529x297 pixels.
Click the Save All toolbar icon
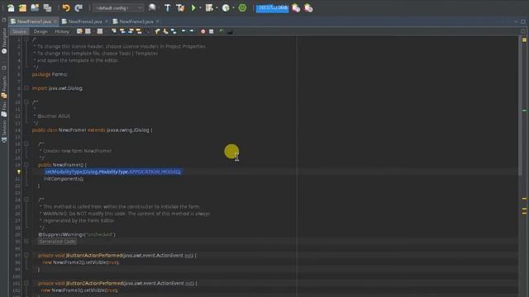tap(47, 7)
